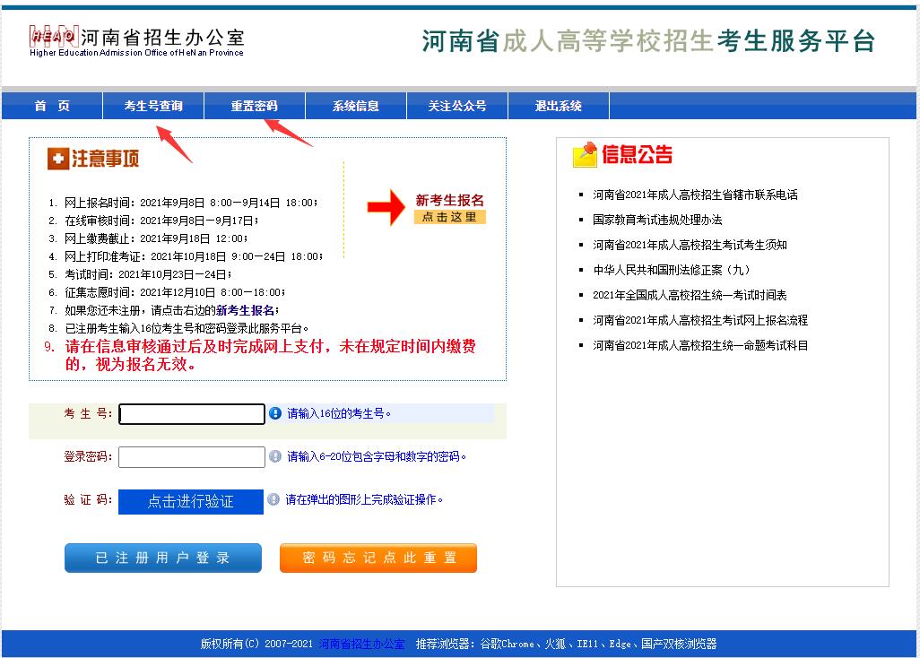Click the HEAO logo at top left

pyautogui.click(x=54, y=38)
